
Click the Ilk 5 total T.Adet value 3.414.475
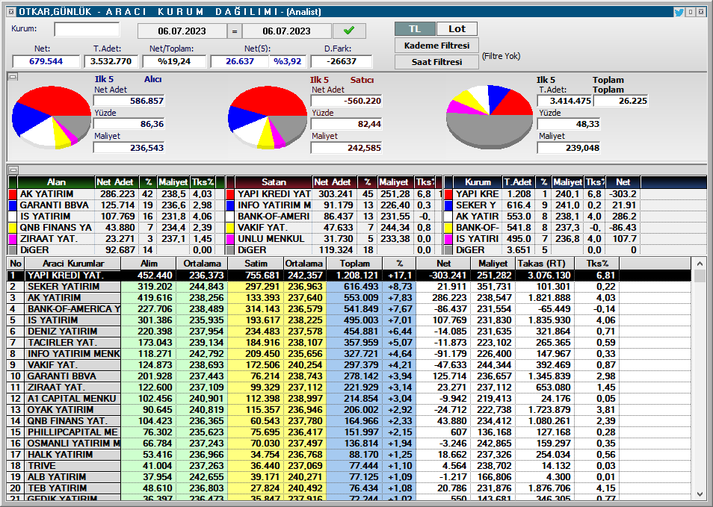564,101
